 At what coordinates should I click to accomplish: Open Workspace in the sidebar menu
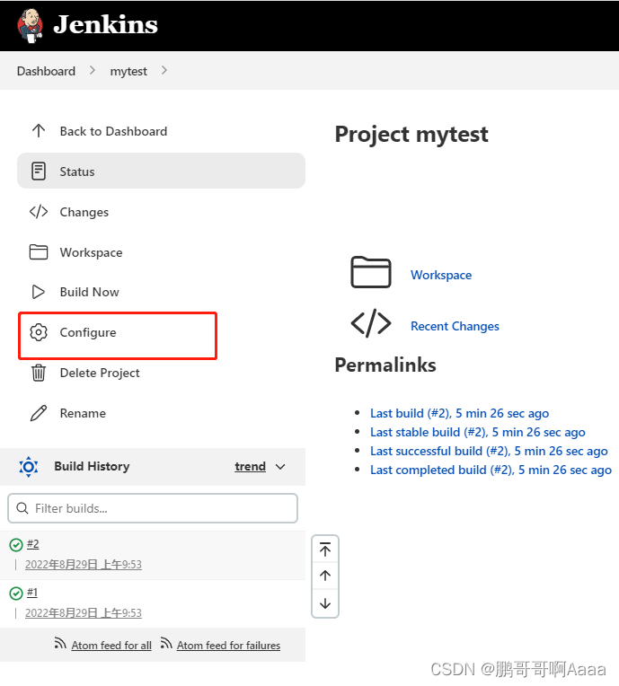91,252
